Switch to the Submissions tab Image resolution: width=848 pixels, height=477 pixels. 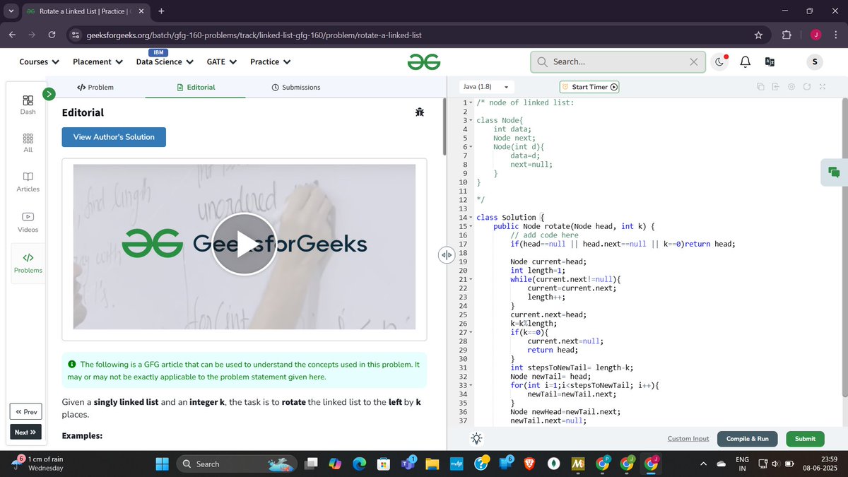pos(295,87)
